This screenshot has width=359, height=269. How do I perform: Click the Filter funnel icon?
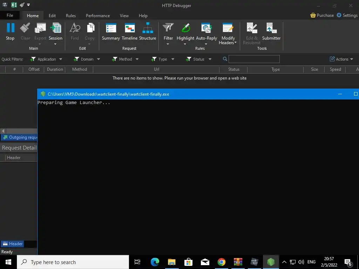click(168, 28)
